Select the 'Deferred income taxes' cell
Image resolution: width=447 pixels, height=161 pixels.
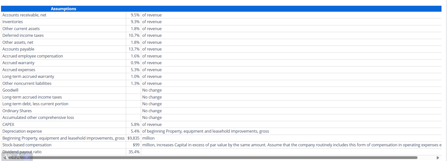[x=63, y=35]
